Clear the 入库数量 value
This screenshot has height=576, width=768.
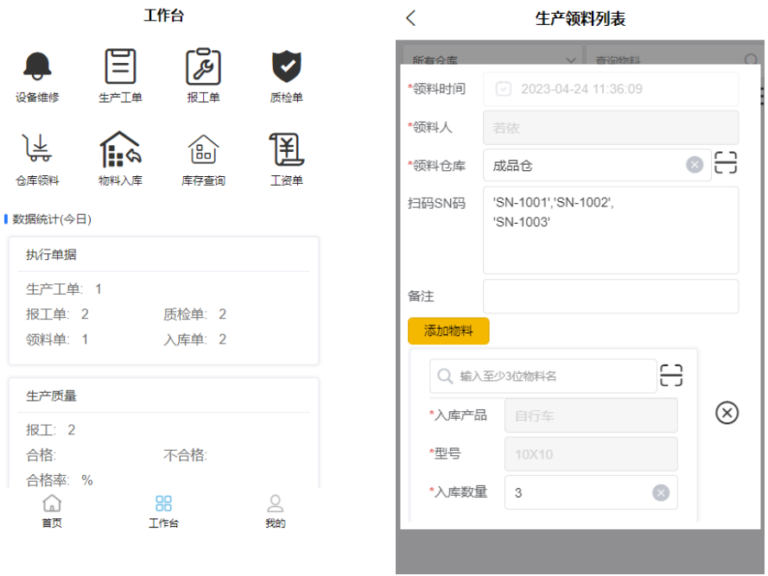click(x=661, y=492)
